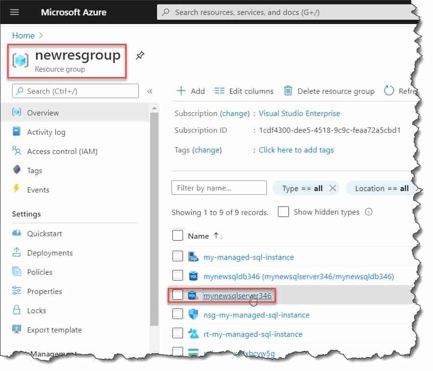Click the Policies documents icon

[x=16, y=271]
